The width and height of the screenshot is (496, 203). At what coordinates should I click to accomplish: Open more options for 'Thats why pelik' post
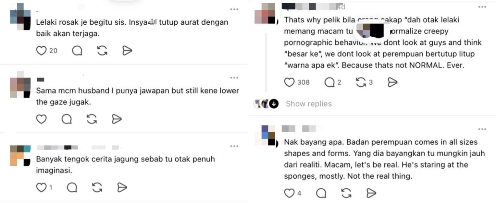tap(482, 7)
